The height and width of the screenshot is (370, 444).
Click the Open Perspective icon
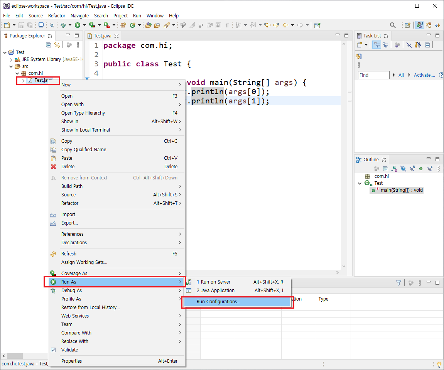[x=407, y=25]
